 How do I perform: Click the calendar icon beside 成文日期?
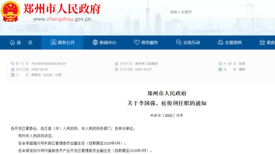13,69
